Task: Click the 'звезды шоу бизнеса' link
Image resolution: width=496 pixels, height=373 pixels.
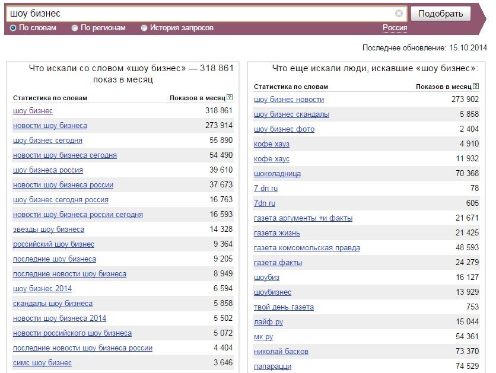Action: point(49,229)
